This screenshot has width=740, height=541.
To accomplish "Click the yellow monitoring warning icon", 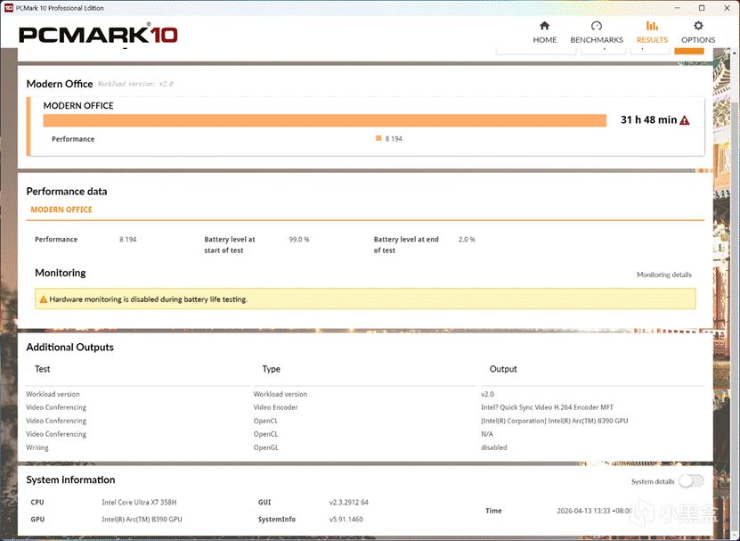I will click(x=44, y=299).
